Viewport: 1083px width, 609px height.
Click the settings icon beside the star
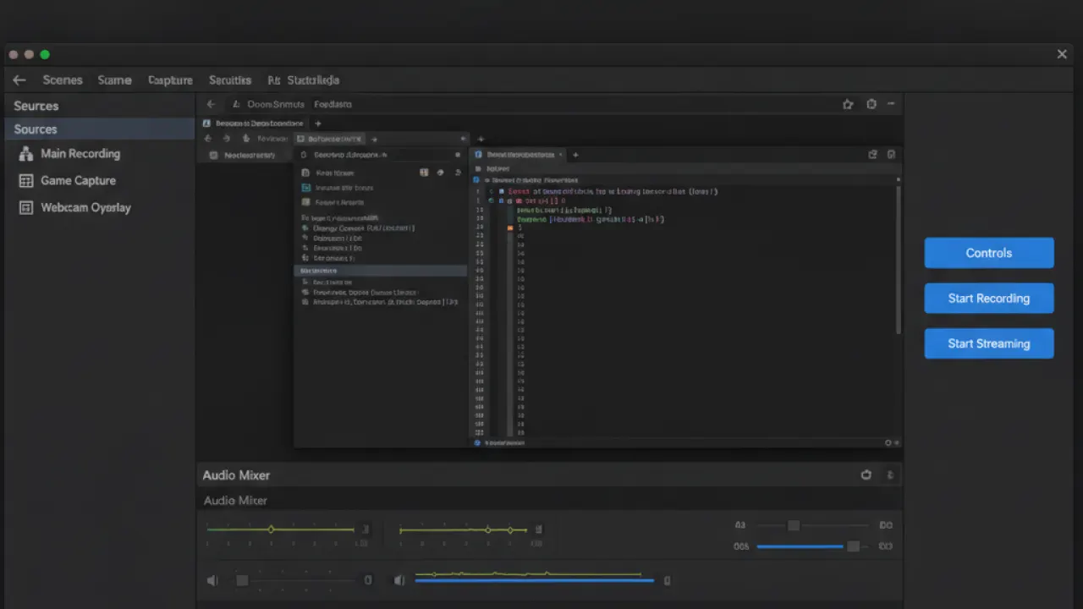(871, 105)
